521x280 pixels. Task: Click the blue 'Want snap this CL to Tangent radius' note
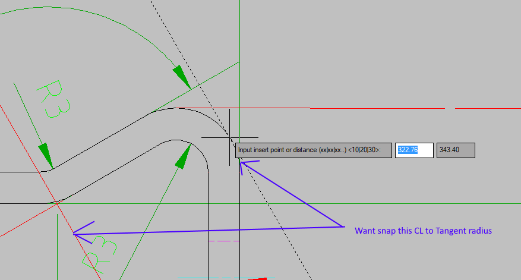(423, 231)
